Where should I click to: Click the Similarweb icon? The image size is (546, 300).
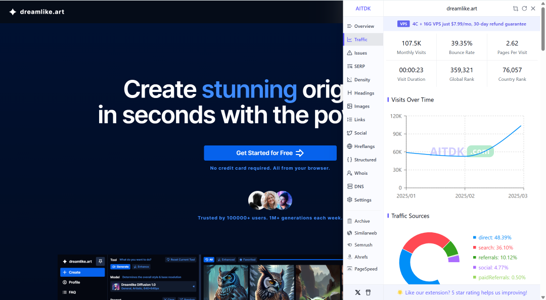click(x=350, y=233)
